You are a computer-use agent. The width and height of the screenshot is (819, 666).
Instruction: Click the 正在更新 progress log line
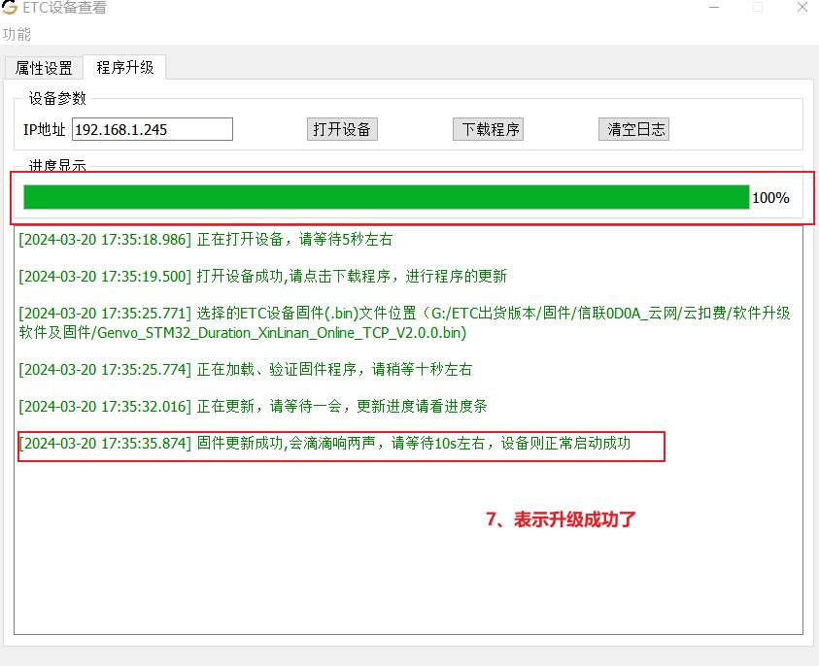point(253,406)
